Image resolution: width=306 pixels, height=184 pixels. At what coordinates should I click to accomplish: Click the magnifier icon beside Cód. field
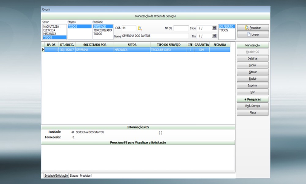pos(140,28)
